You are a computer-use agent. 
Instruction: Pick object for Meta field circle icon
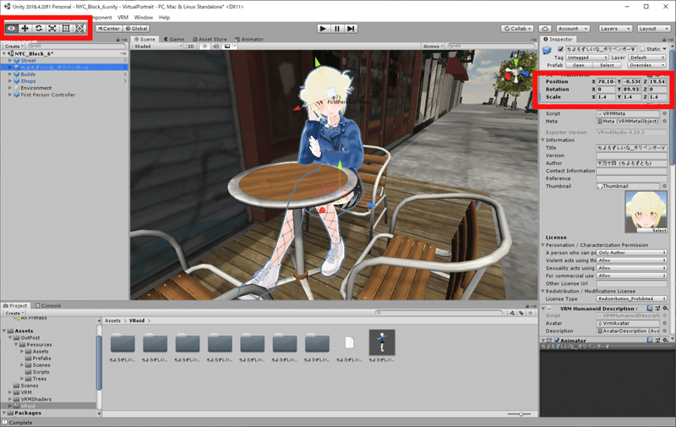[664, 122]
